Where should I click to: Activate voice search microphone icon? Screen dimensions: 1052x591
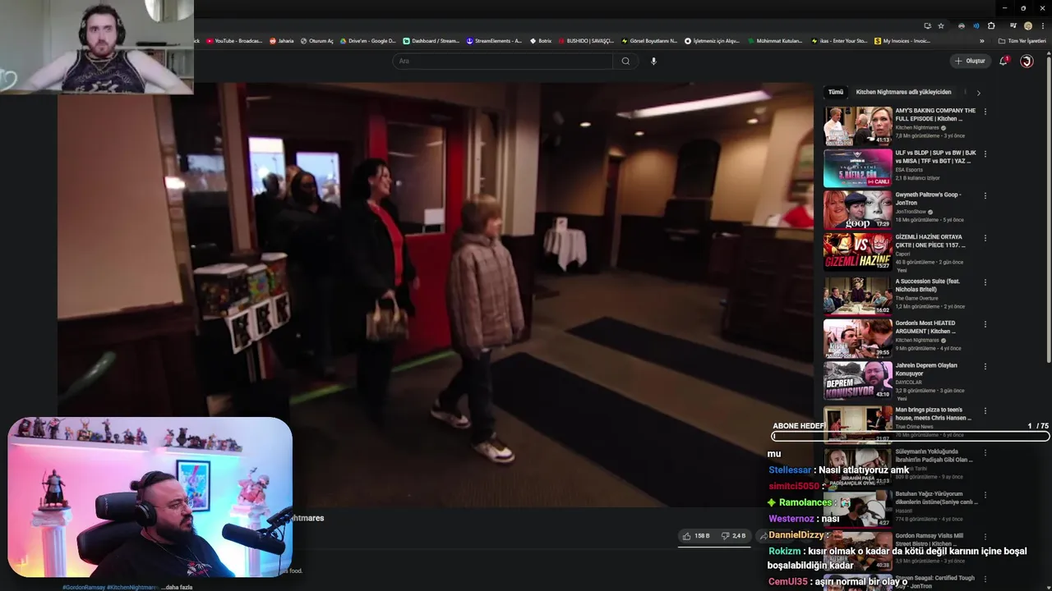tap(653, 61)
